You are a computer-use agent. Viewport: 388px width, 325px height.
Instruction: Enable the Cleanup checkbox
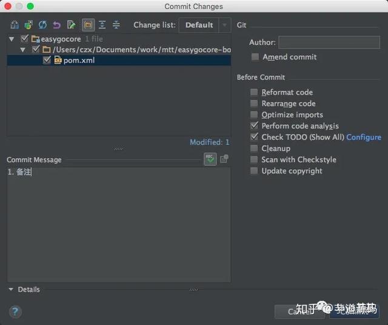(x=254, y=149)
